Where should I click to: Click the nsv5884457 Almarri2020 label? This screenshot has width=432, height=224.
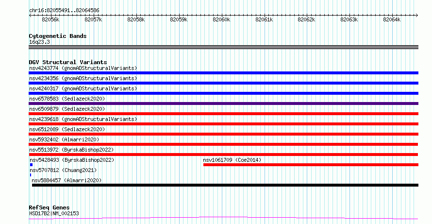pos(66,180)
